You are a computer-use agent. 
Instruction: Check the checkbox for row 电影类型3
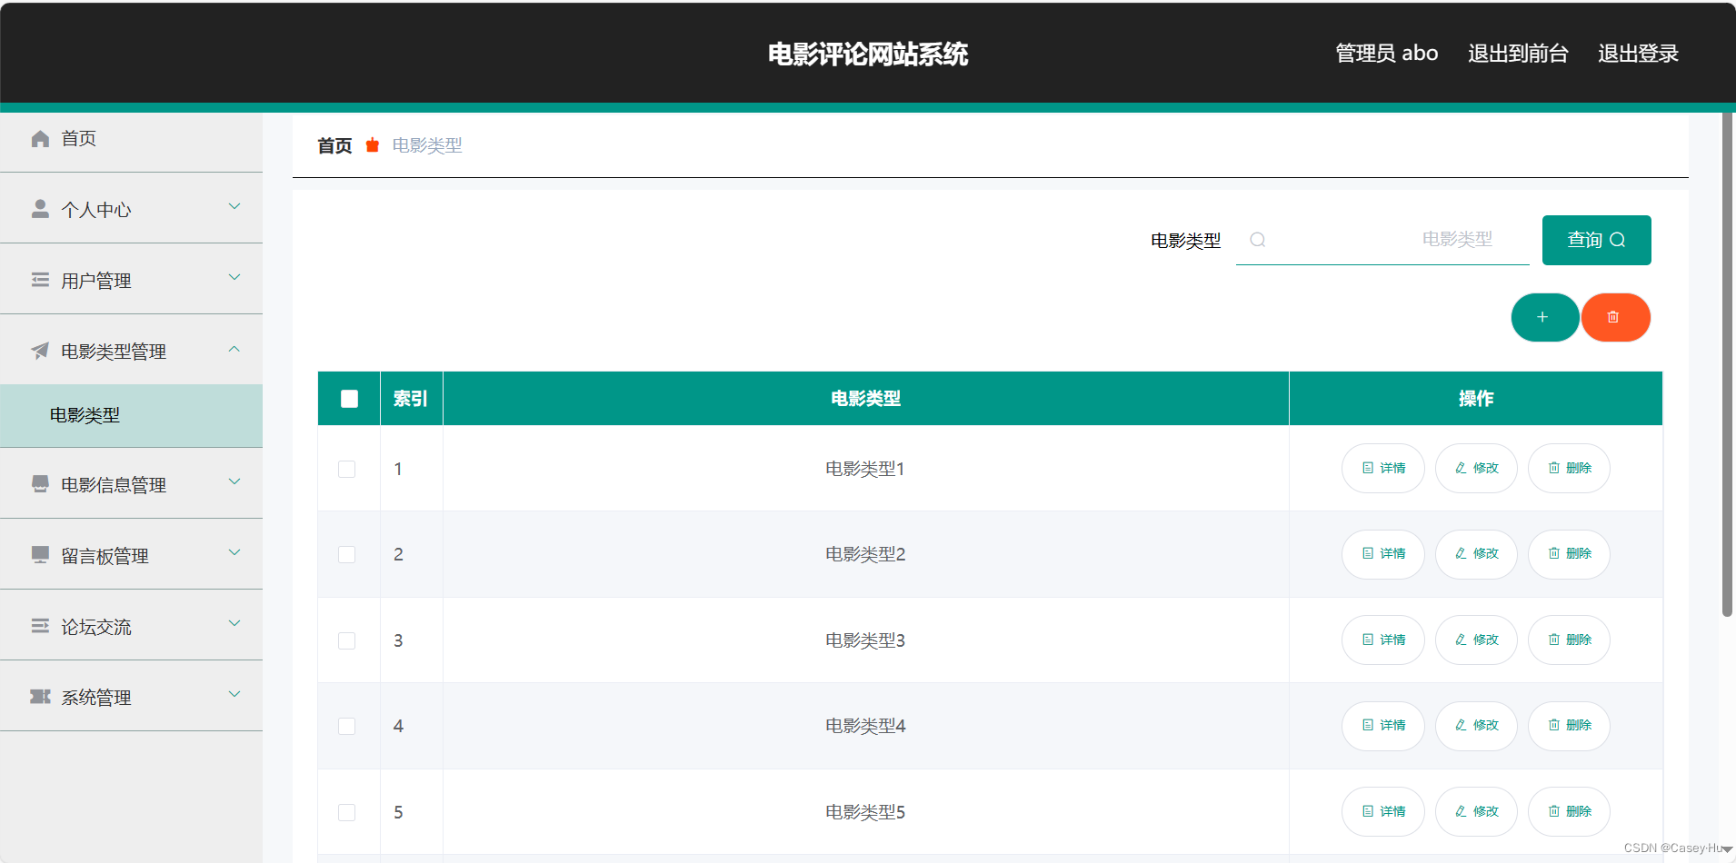(346, 640)
